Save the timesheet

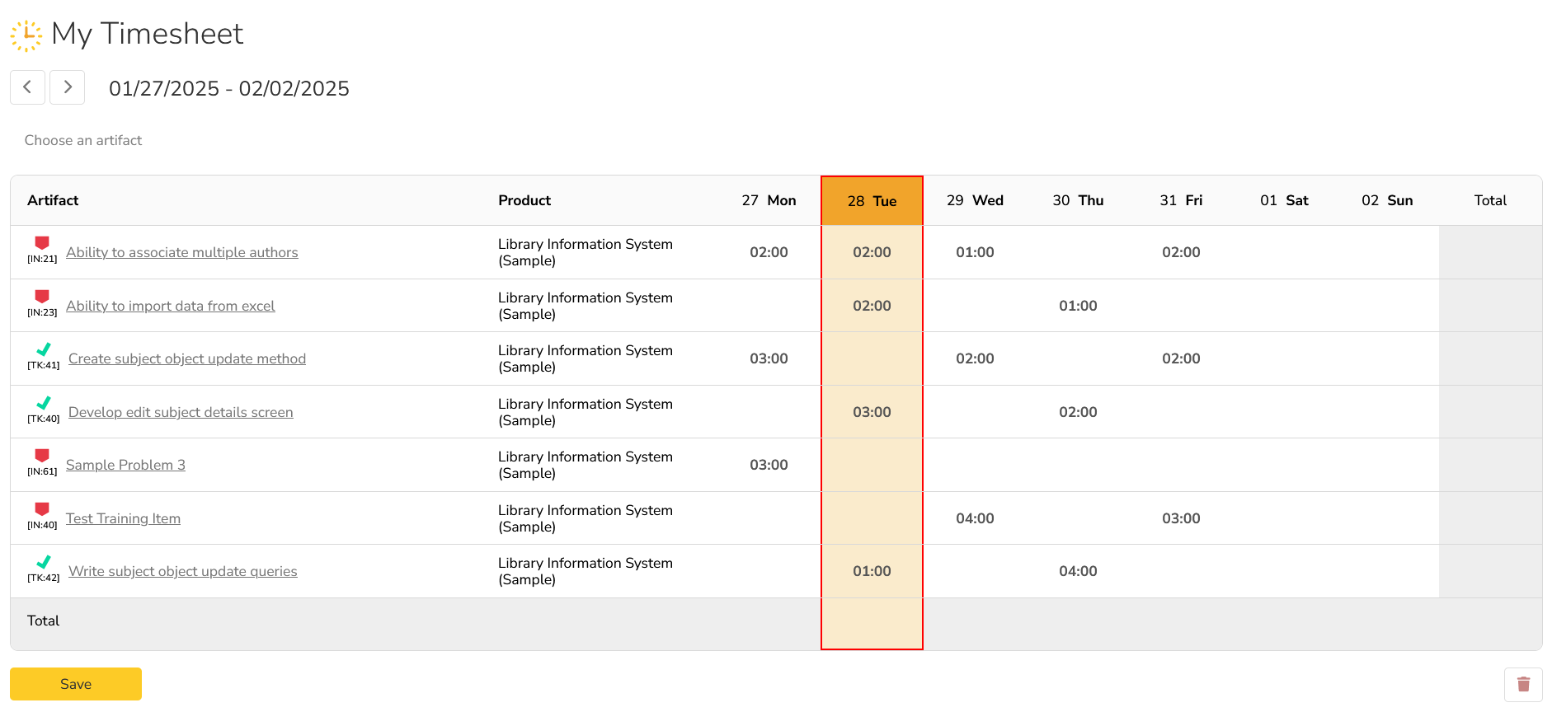pyautogui.click(x=76, y=684)
